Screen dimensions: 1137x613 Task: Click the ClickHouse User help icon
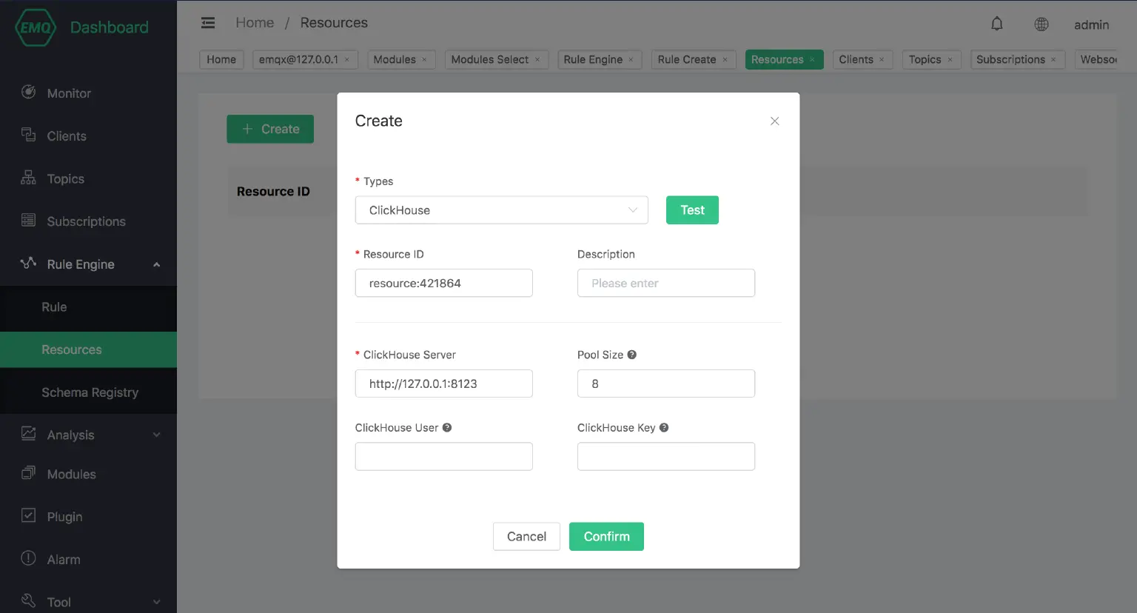pos(447,428)
